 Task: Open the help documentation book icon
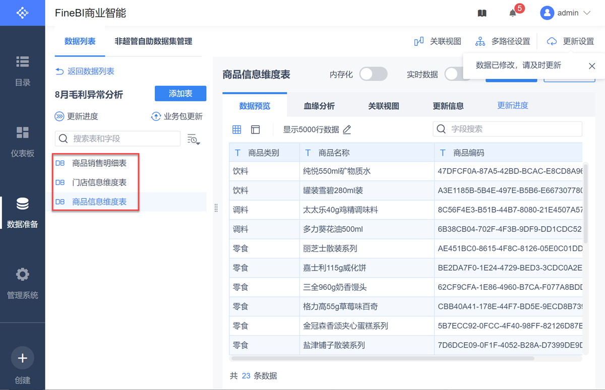click(x=482, y=13)
